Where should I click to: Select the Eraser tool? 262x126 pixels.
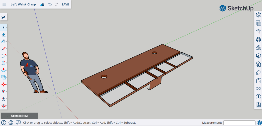[4, 34]
